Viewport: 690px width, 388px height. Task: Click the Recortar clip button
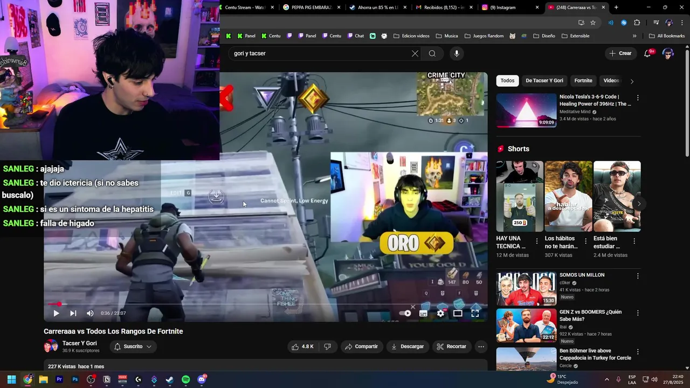click(x=452, y=347)
